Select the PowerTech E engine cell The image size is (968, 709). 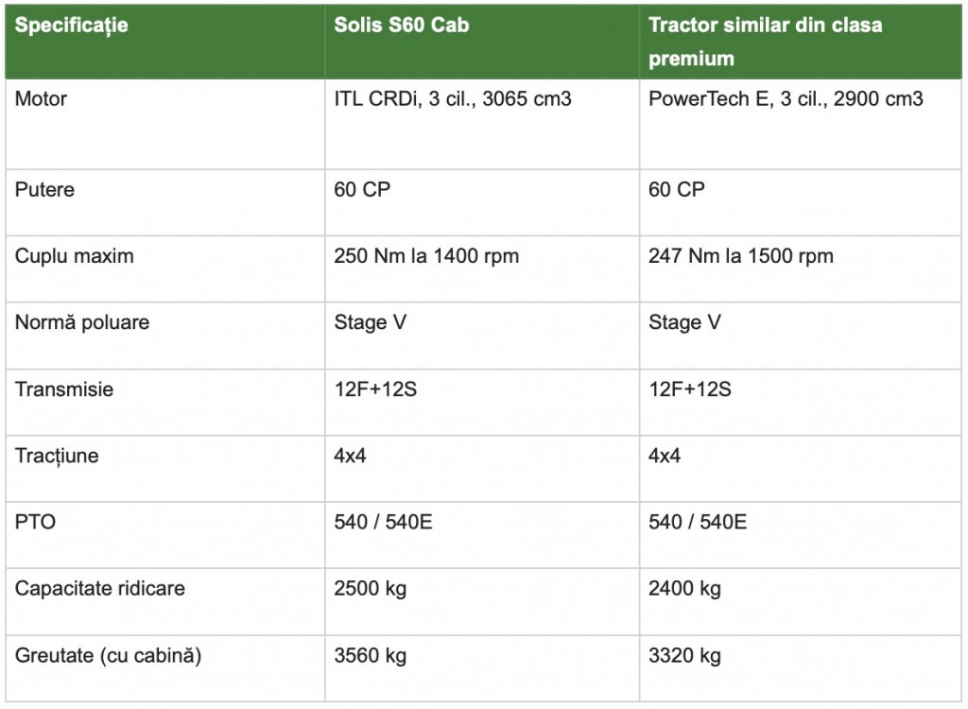(786, 98)
